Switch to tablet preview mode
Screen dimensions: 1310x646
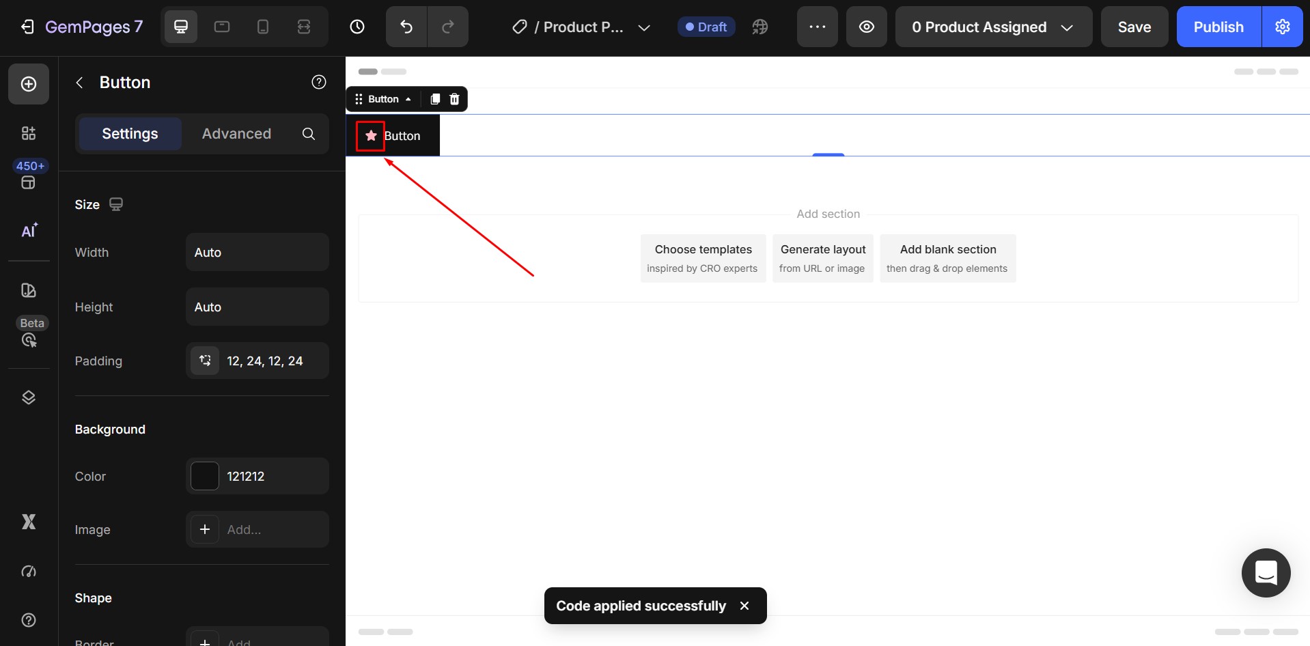[222, 27]
